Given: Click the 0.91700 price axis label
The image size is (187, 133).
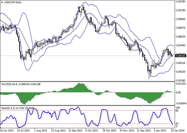Looking at the screenshot, I should click(x=181, y=10).
